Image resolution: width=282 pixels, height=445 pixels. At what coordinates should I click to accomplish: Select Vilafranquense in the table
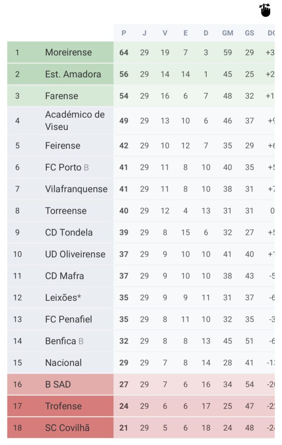pyautogui.click(x=76, y=189)
